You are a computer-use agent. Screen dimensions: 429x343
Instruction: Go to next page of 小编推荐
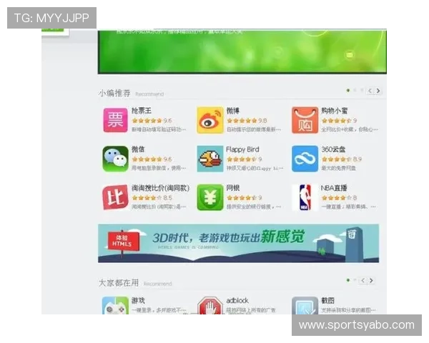(x=378, y=91)
